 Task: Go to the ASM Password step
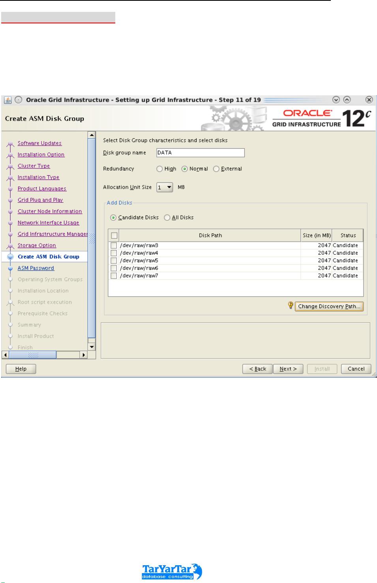(x=36, y=268)
